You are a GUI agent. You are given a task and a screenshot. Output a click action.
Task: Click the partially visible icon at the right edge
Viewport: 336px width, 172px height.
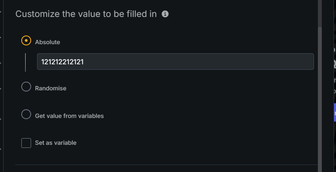point(334,63)
